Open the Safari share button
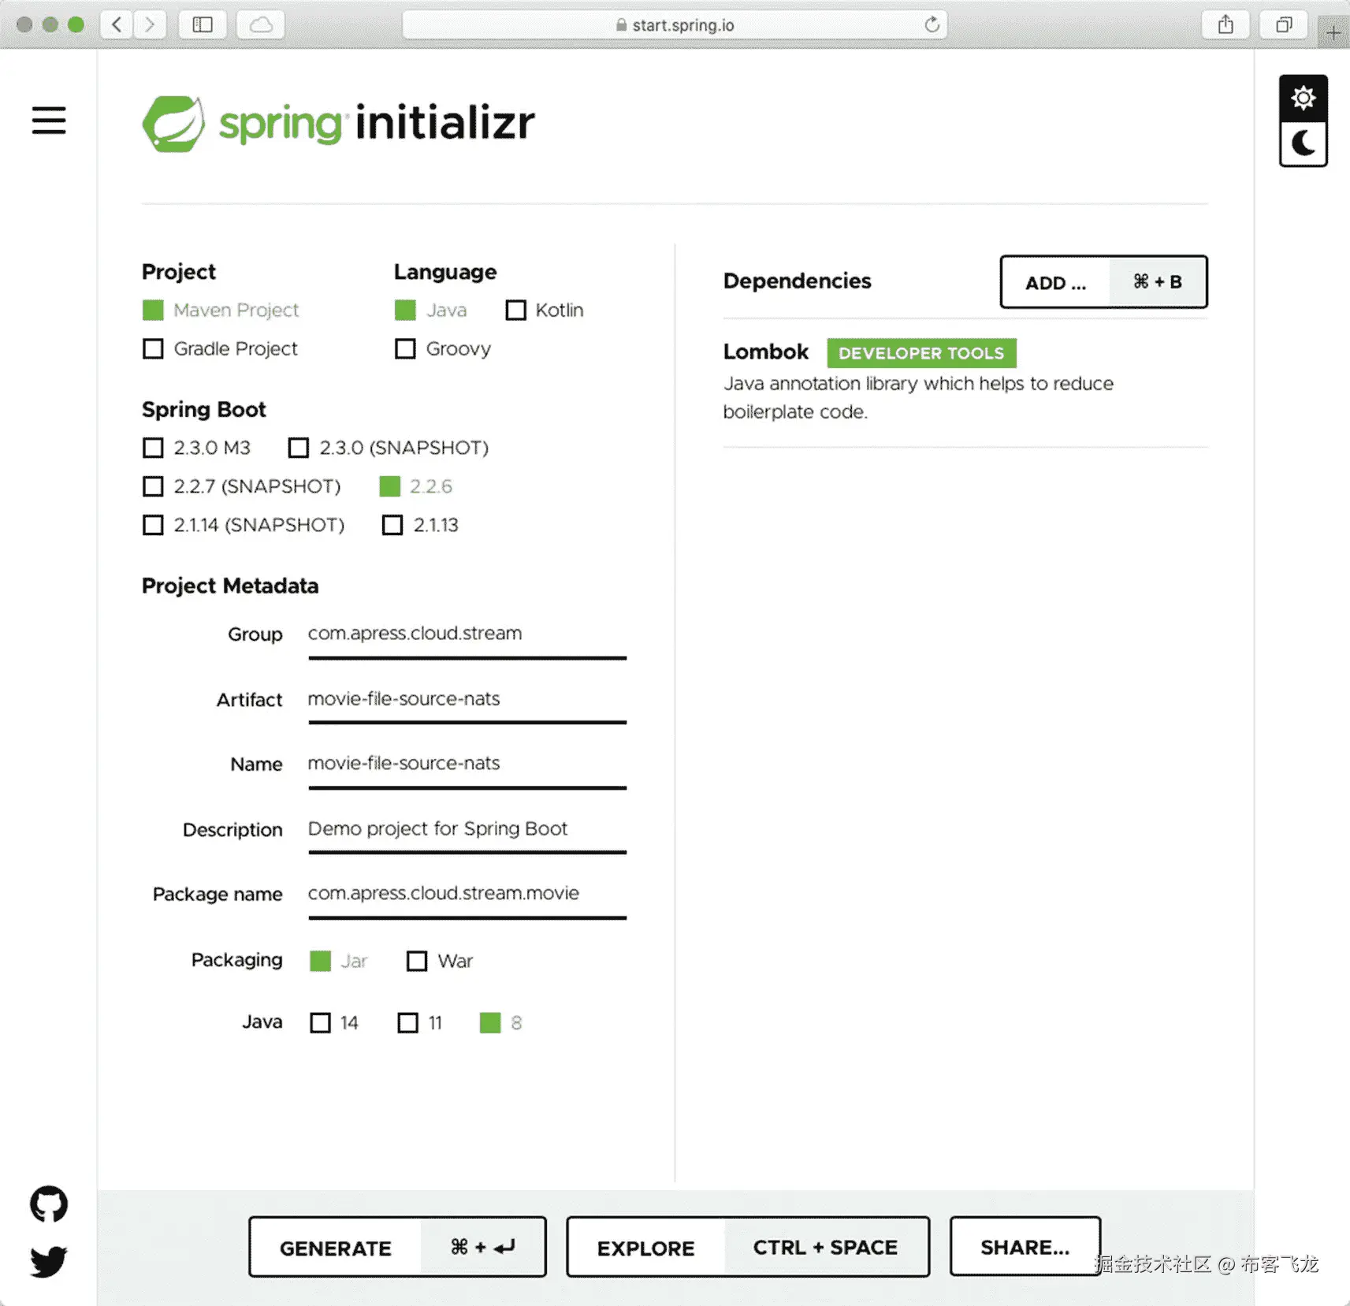This screenshot has width=1350, height=1306. pyautogui.click(x=1225, y=24)
